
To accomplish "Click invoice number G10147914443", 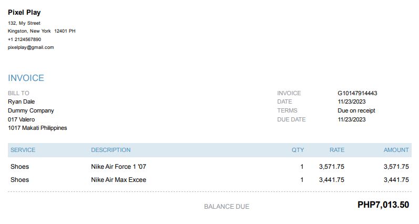I will [357, 93].
